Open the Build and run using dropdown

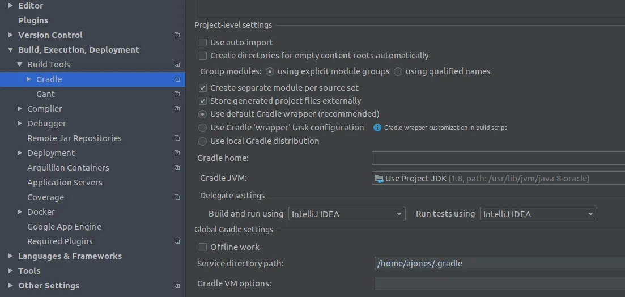point(347,214)
